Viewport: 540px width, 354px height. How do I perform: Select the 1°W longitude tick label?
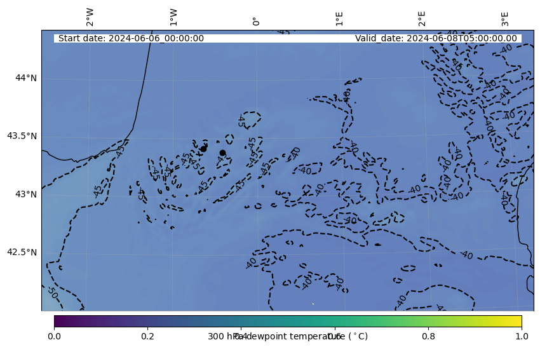(173, 18)
